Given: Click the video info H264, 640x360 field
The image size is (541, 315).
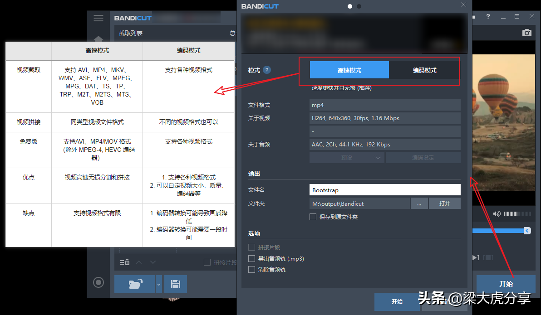Looking at the screenshot, I should (x=385, y=118).
